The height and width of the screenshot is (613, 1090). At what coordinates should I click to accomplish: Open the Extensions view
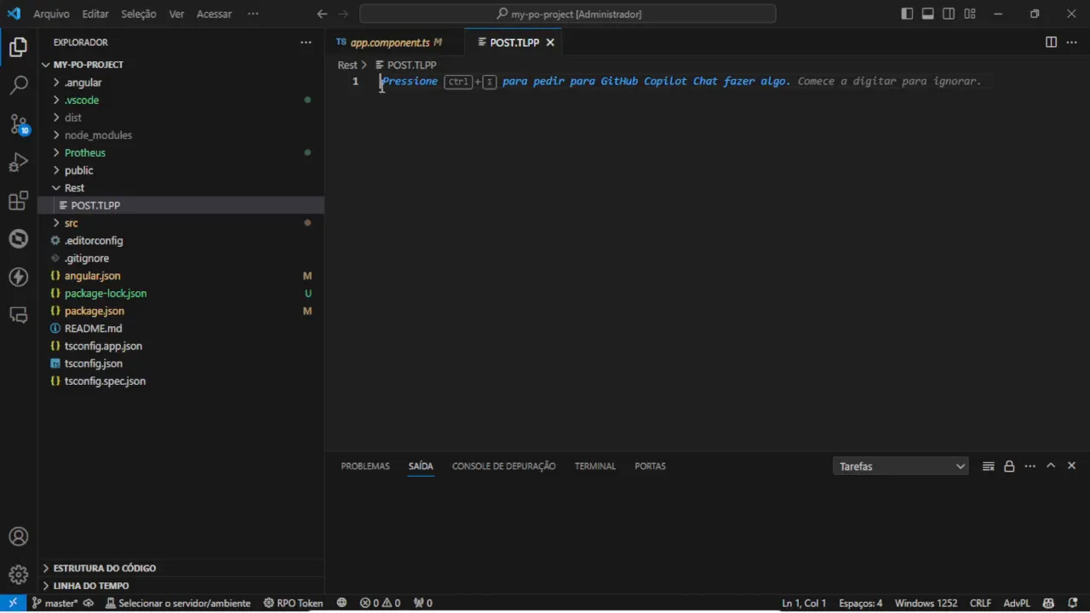[19, 201]
